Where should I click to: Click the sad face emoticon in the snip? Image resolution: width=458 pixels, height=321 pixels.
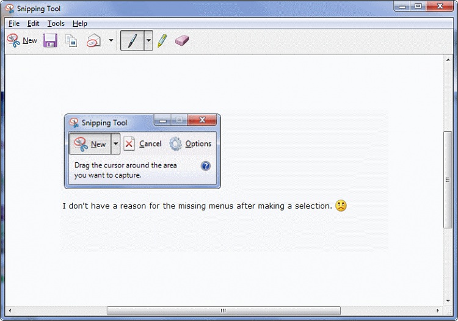coord(341,206)
